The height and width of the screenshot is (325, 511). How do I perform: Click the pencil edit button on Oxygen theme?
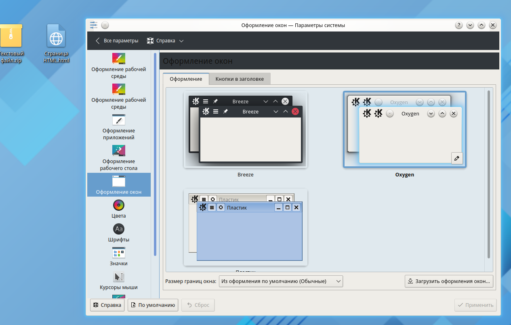tap(457, 158)
